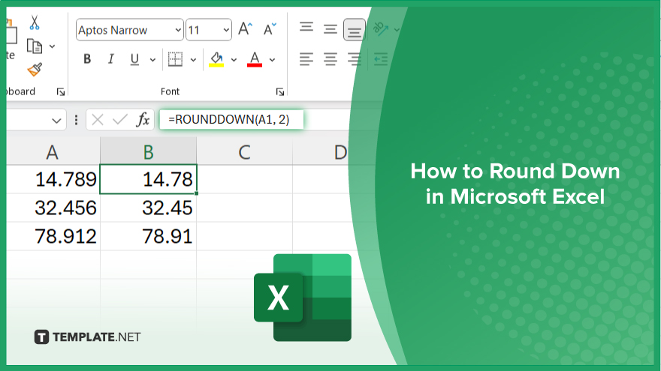
Task: Click cell containing 78.91
Action: [x=149, y=236]
